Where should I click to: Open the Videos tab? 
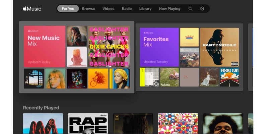coord(108,9)
